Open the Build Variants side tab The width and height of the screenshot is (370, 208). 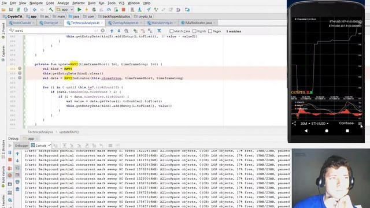3,177
